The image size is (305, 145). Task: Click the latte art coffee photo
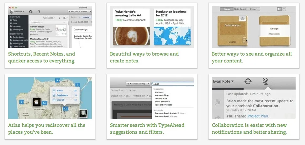[131, 36]
